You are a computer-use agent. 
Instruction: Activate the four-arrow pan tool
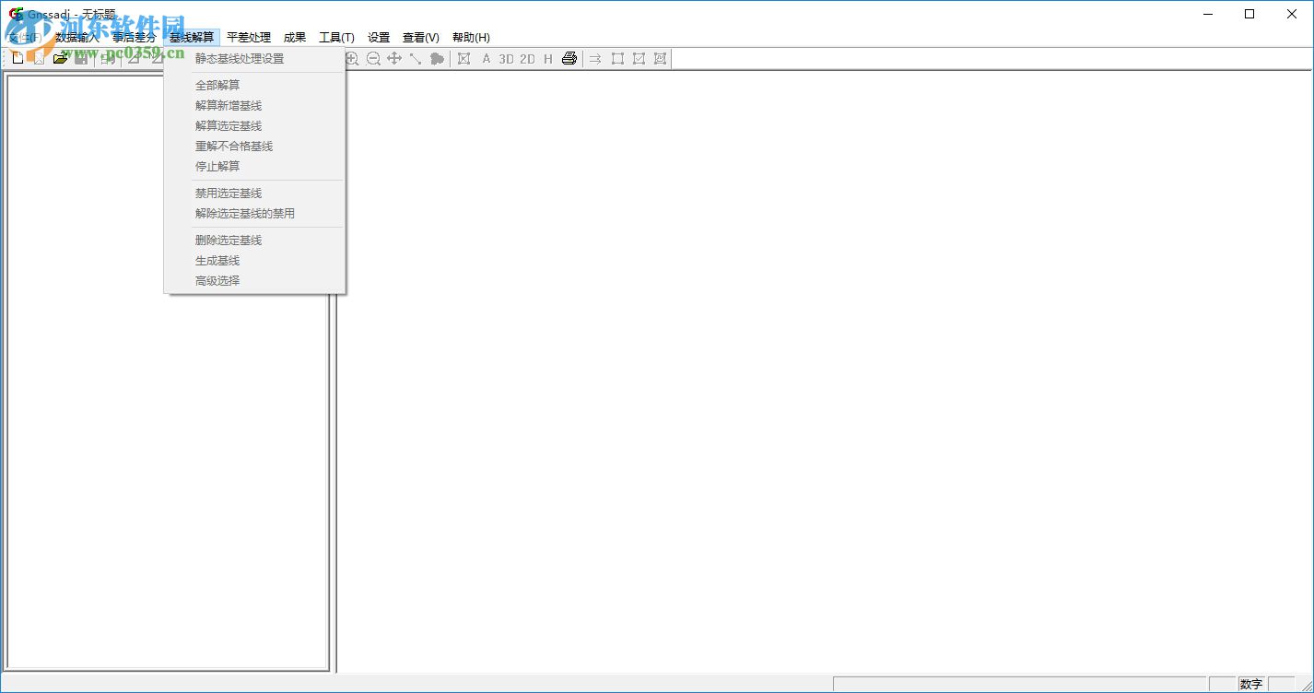coord(394,59)
